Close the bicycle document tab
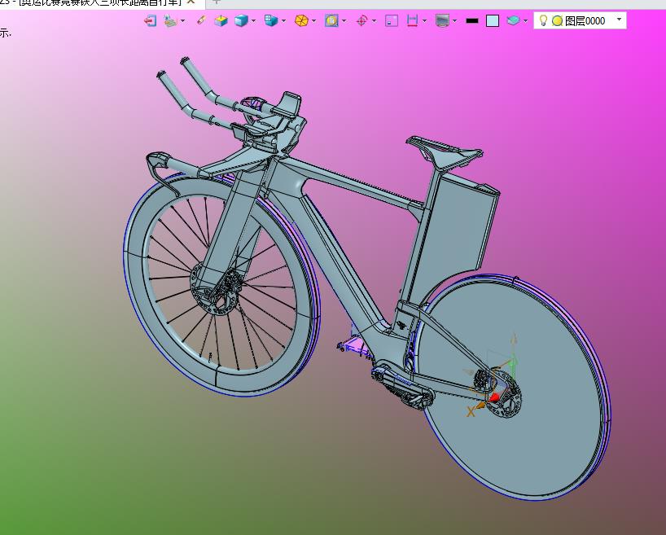Image resolution: width=666 pixels, height=535 pixels. coord(191,2)
